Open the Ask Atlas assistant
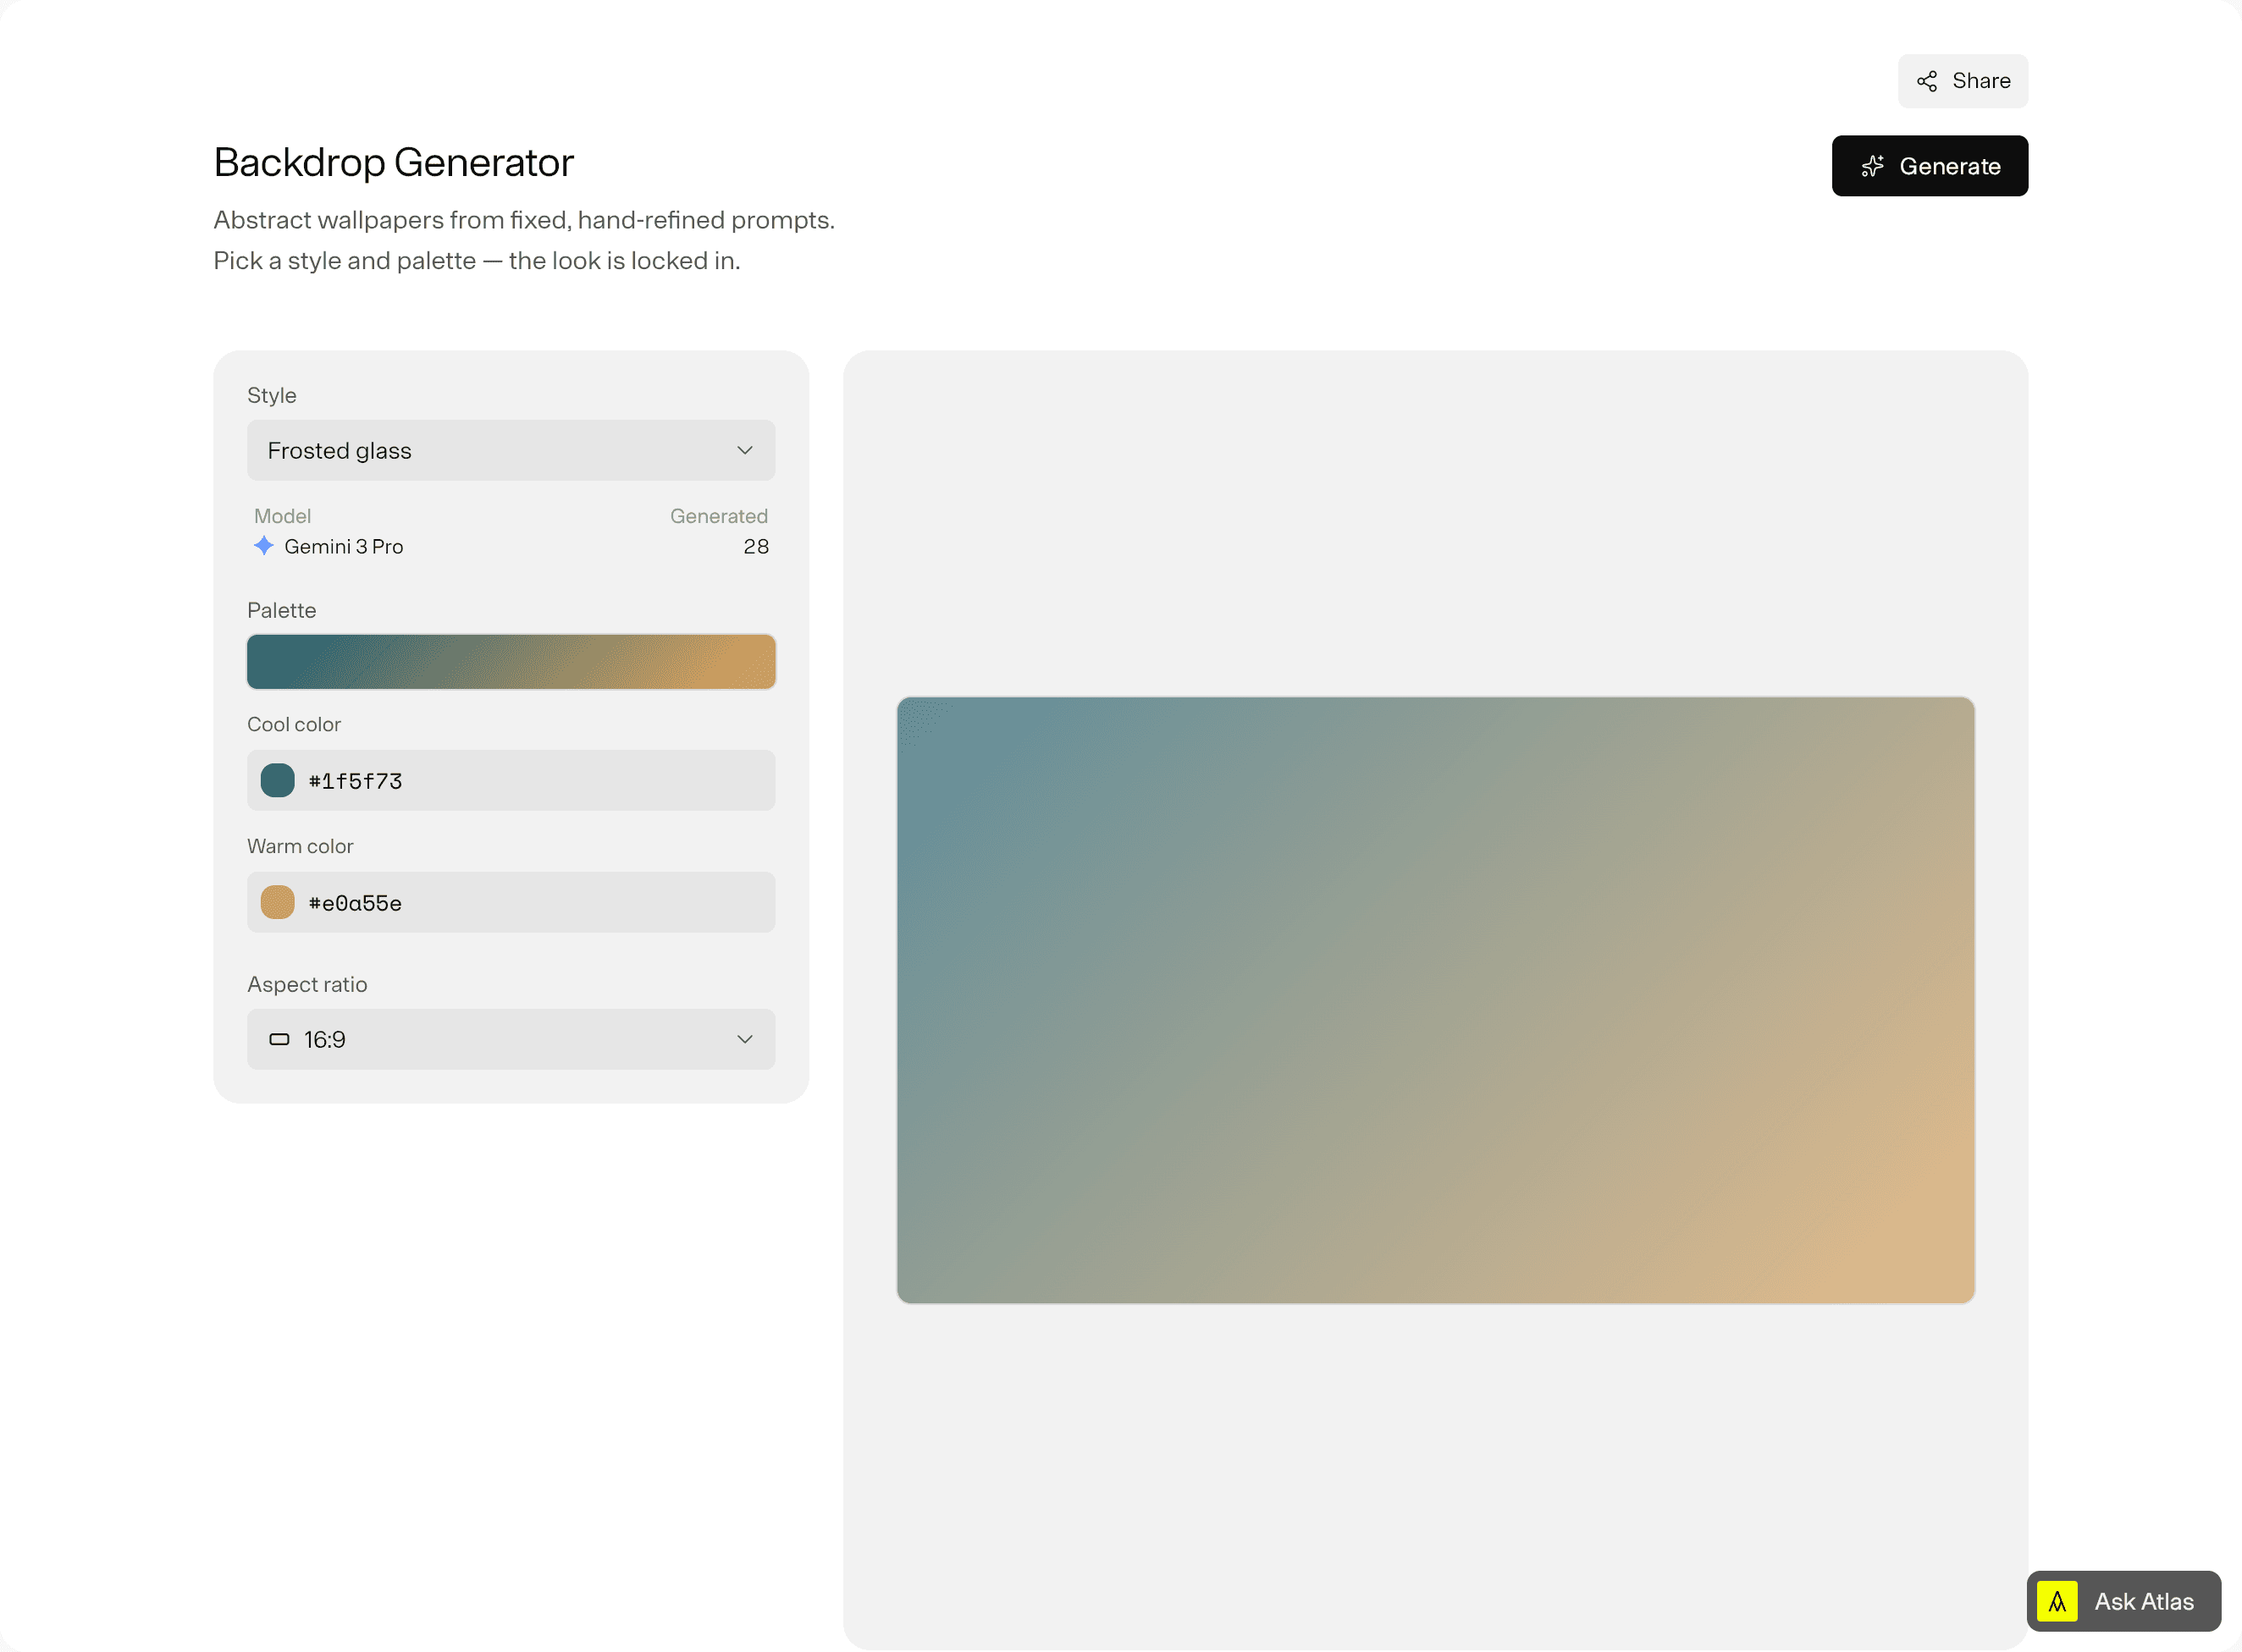Screen dimensions: 2242x1652 2123,1602
